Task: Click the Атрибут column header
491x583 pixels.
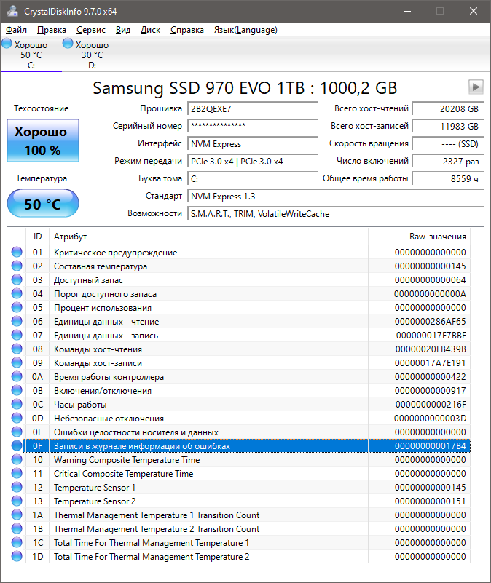Action: coord(71,237)
